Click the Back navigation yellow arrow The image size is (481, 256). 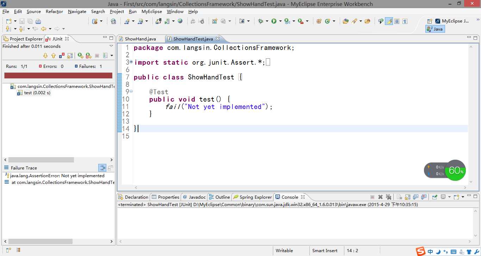click(44, 29)
